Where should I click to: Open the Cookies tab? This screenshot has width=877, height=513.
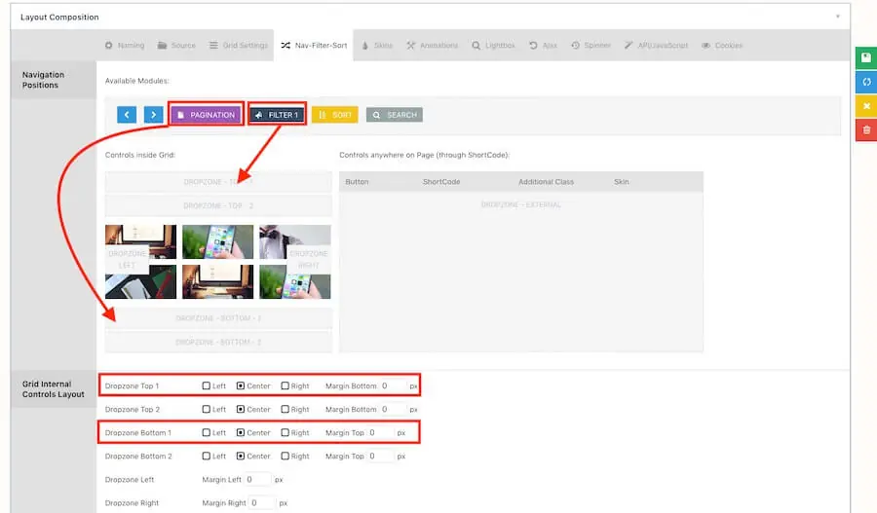point(721,45)
